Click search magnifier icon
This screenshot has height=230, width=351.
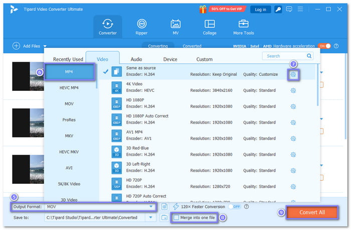pos(309,56)
